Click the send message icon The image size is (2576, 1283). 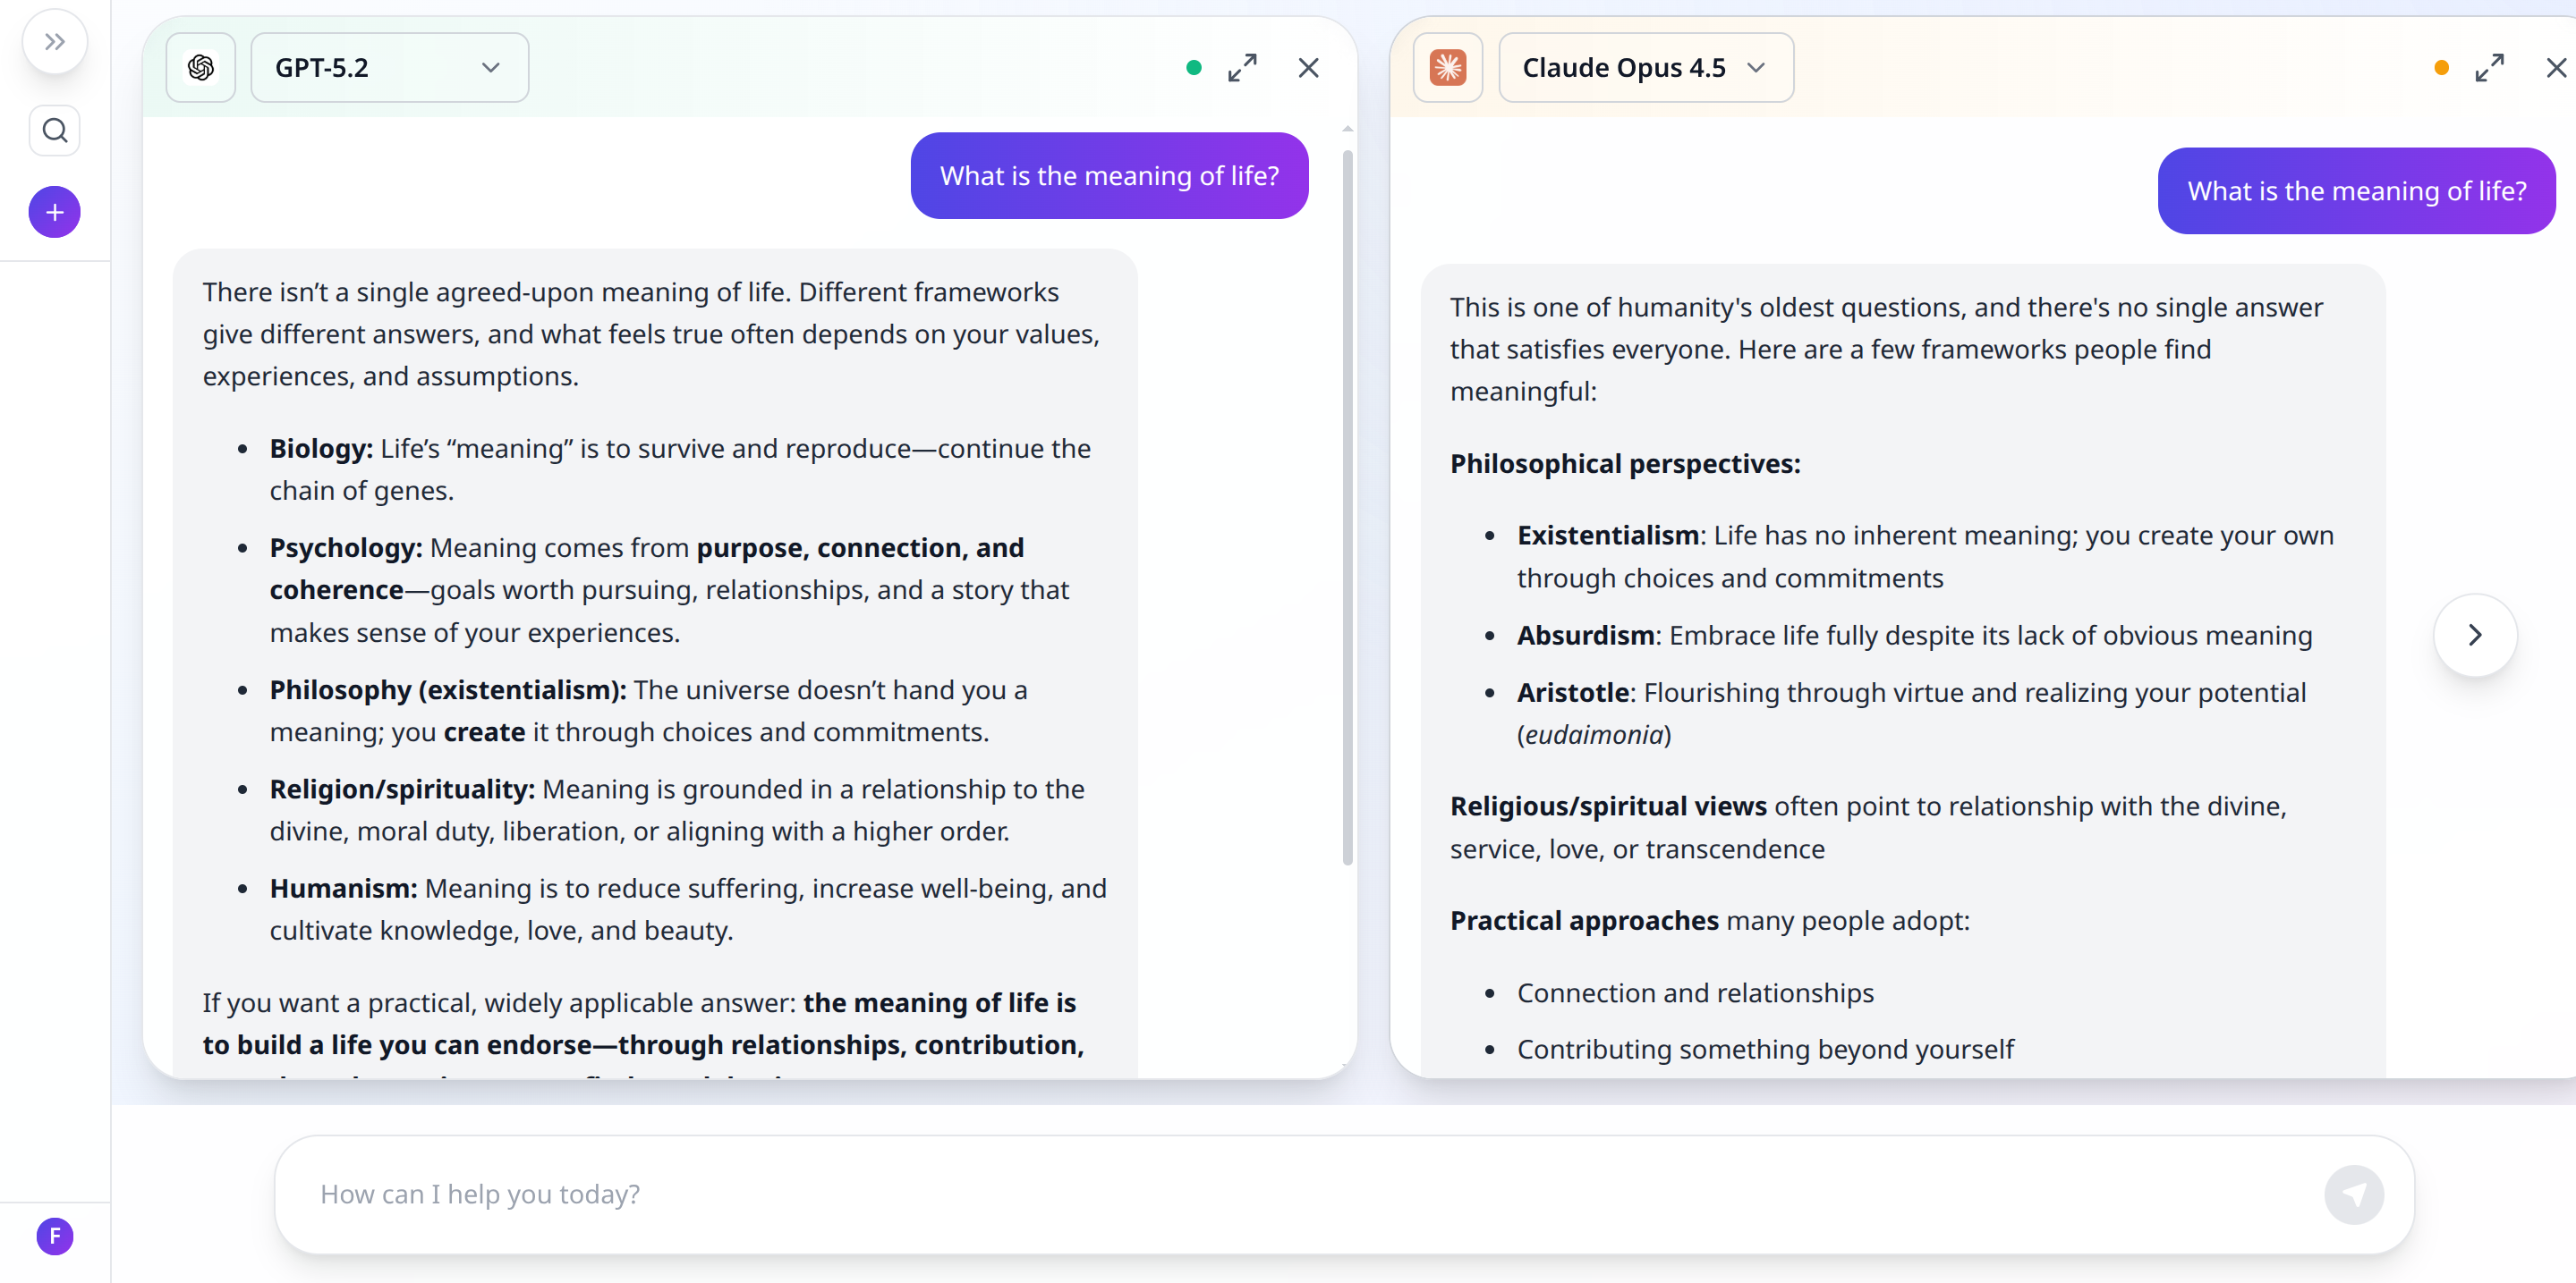point(2355,1194)
